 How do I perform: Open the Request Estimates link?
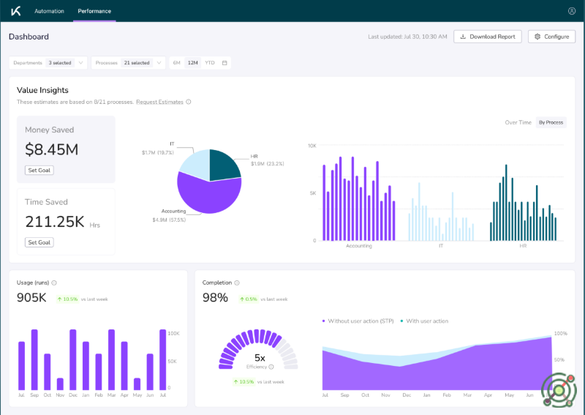pyautogui.click(x=159, y=102)
